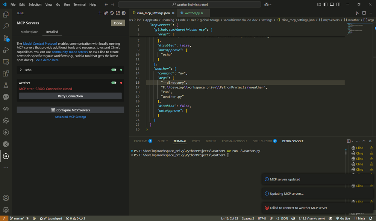Open the Source Control view in activity bar

(x=6, y=38)
